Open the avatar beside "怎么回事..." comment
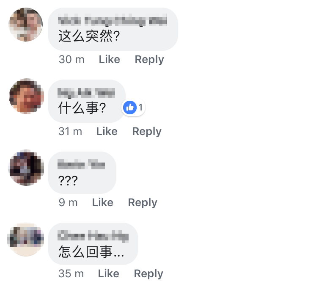This screenshot has height=287, width=316. pos(26,239)
